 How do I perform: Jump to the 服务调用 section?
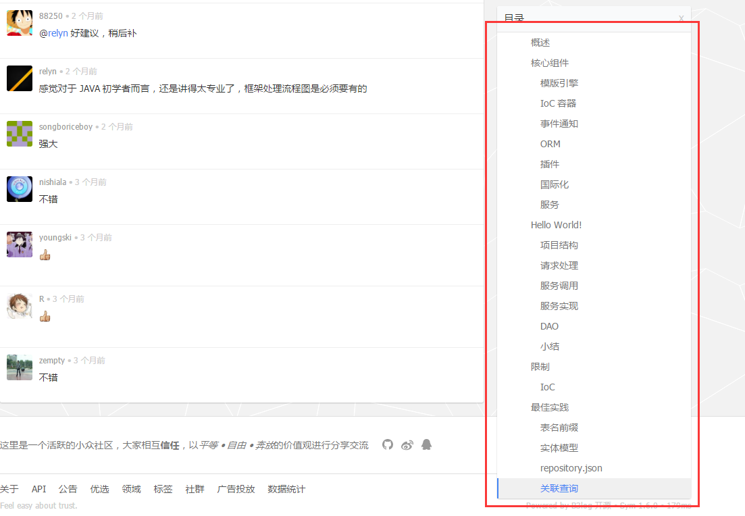559,286
